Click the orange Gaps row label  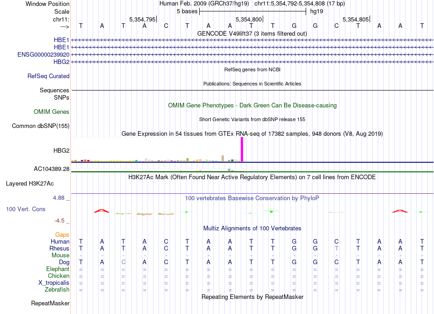point(62,235)
